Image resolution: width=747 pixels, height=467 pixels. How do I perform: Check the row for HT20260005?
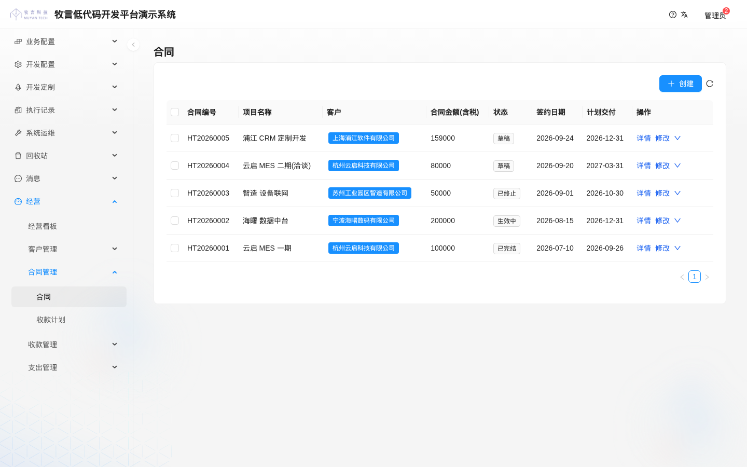click(175, 138)
